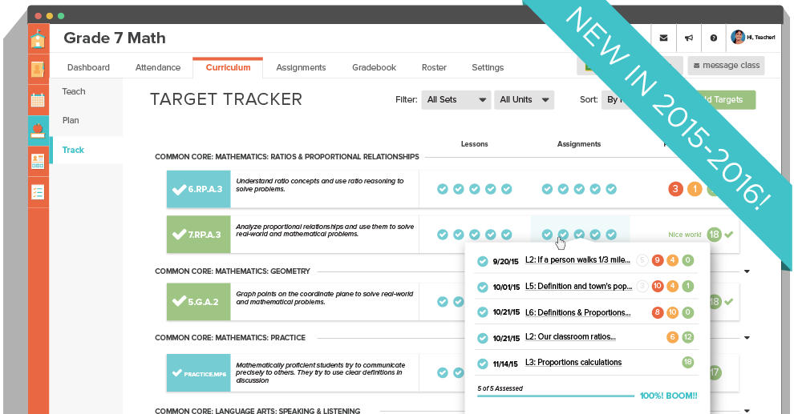Click first Lessons checkmark for 6.RP.A.3

(442, 189)
